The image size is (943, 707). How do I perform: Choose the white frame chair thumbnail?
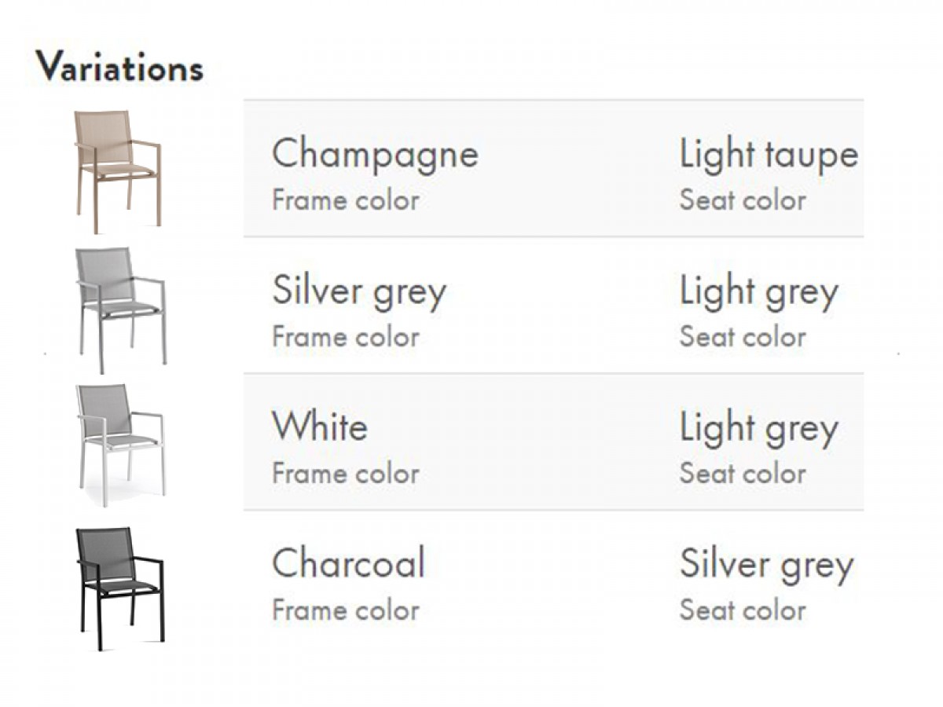[x=120, y=445]
